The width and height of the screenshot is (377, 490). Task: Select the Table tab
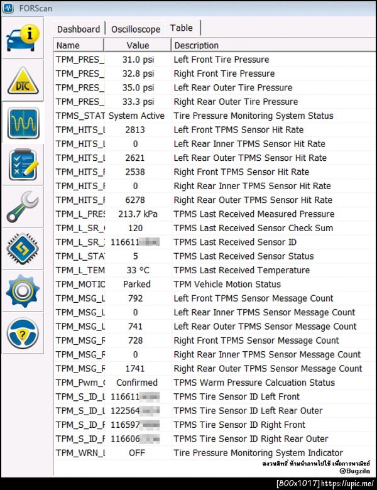click(x=182, y=28)
